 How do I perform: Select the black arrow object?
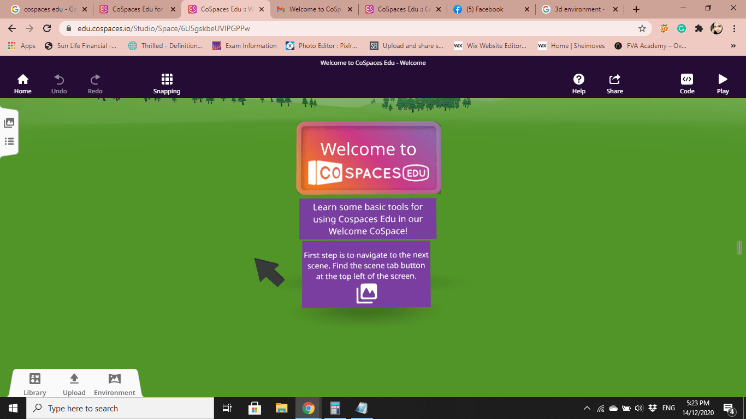[x=269, y=271]
